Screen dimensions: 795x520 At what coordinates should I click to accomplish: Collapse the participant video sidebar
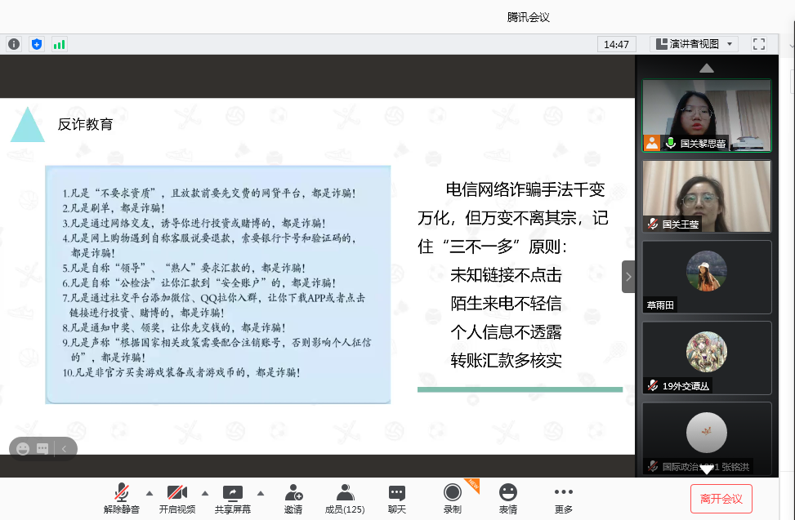tap(628, 277)
